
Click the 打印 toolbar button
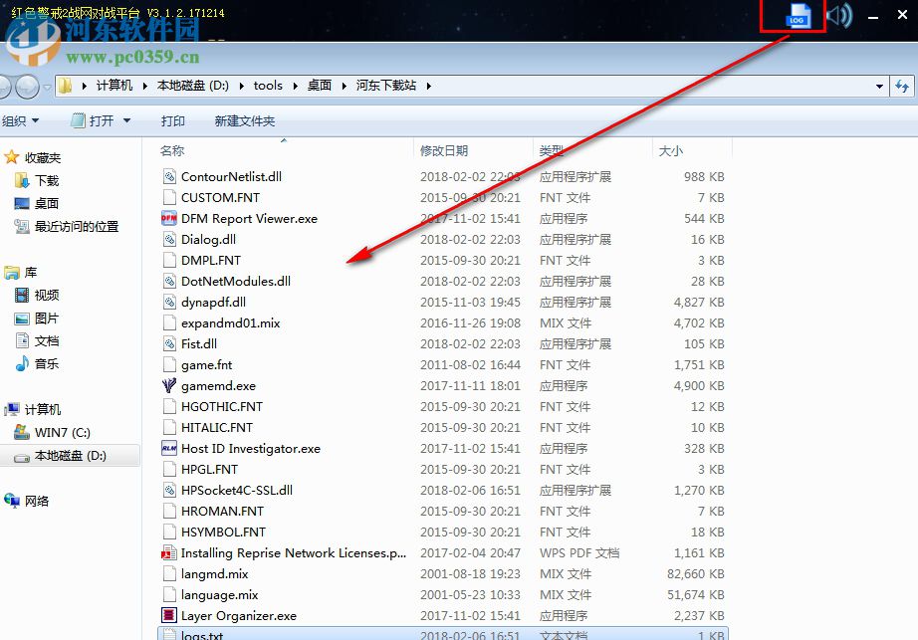(x=172, y=120)
